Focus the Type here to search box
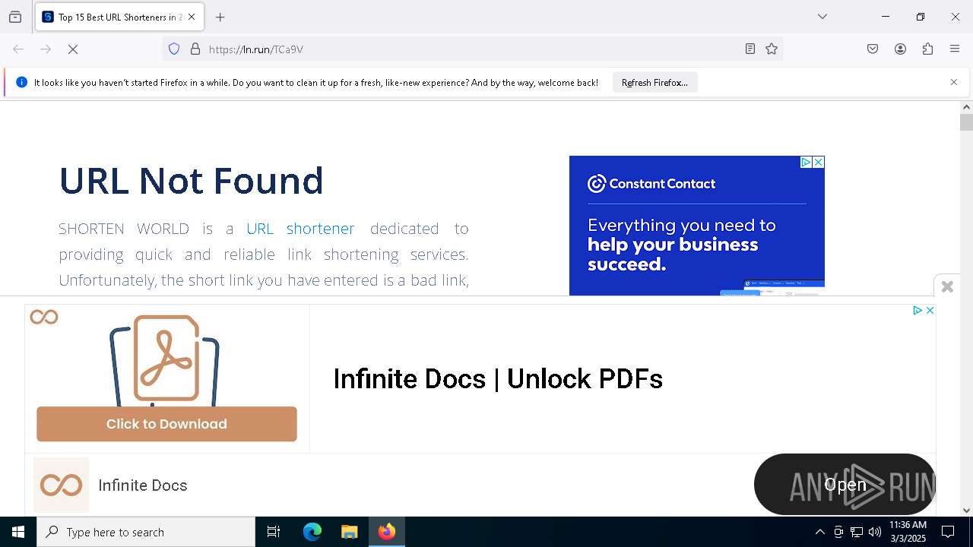Viewport: 973px width, 547px height. (x=146, y=532)
